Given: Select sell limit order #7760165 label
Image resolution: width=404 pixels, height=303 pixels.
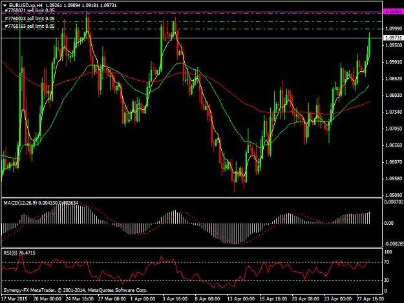Looking at the screenshot, I should (30, 26).
